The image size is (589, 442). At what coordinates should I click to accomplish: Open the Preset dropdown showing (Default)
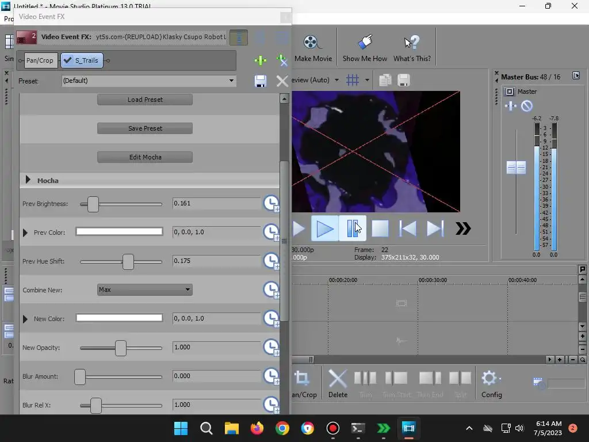click(x=149, y=81)
